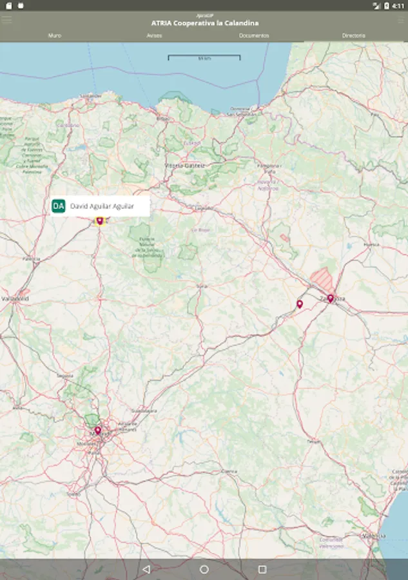
Task: Click the green DA avatar badge
Action: coord(59,206)
